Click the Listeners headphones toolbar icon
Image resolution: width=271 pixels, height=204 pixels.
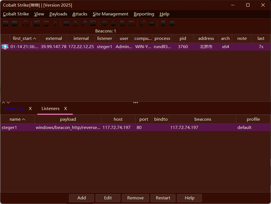click(x=26, y=24)
